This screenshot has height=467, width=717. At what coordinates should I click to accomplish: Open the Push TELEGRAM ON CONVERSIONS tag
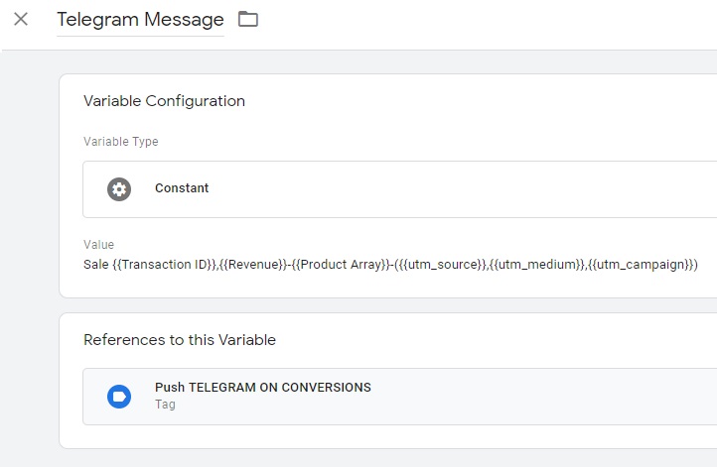tap(263, 388)
